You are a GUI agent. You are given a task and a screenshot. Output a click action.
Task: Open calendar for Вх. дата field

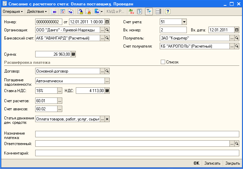tap(237, 30)
